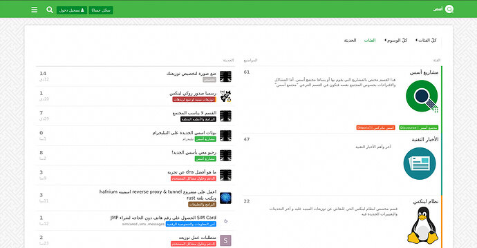Viewport: 477px width, 248px height.
Task: Click the reply count 0 on التليجرام topic
Action: click(41, 133)
